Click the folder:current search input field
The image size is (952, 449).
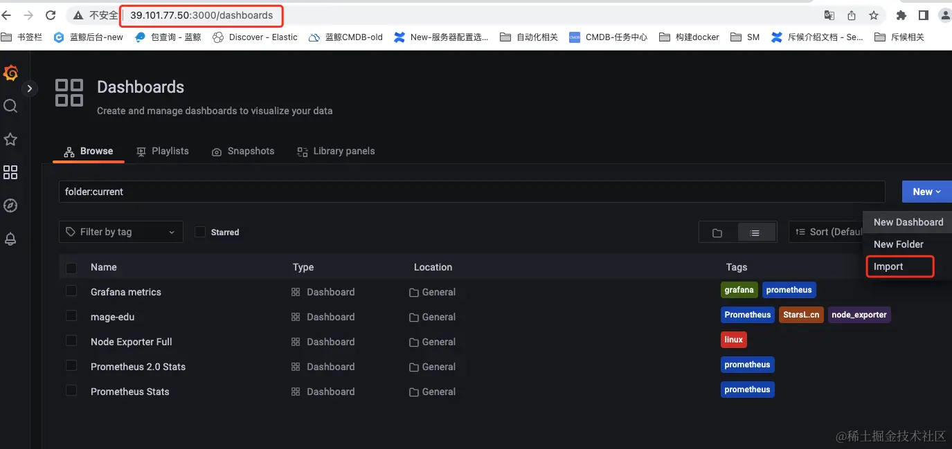(x=471, y=192)
